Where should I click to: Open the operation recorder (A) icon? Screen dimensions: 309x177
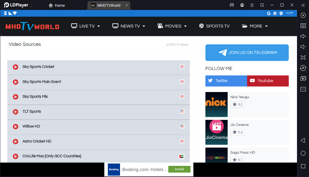303,68
